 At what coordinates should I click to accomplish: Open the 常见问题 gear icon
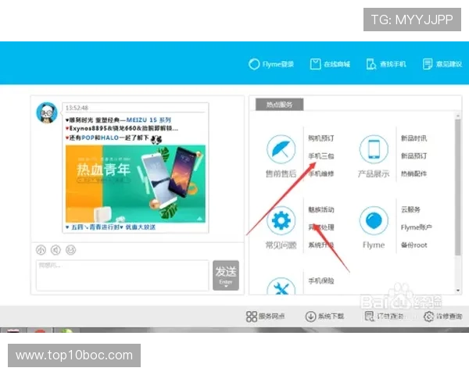(x=281, y=221)
